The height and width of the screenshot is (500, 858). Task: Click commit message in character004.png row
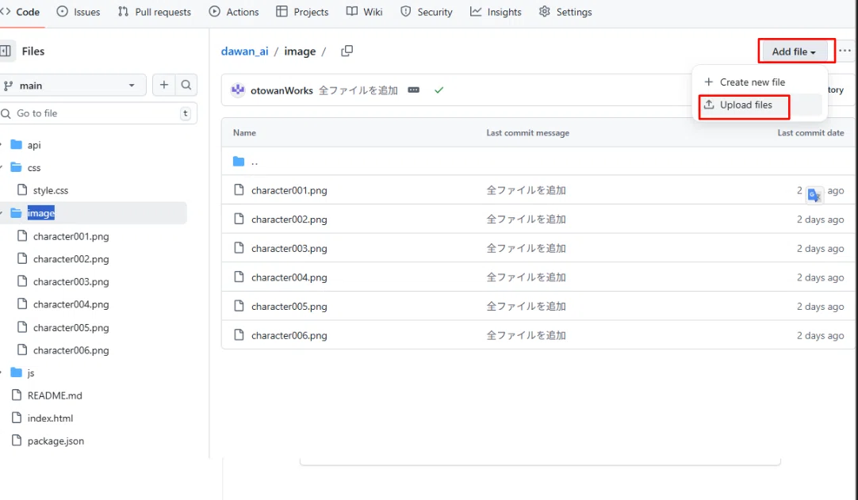coord(526,277)
